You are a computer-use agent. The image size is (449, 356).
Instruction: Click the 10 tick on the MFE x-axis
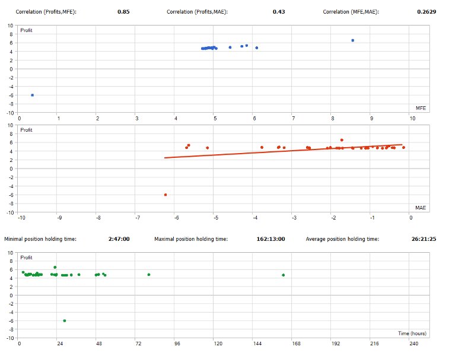point(412,118)
